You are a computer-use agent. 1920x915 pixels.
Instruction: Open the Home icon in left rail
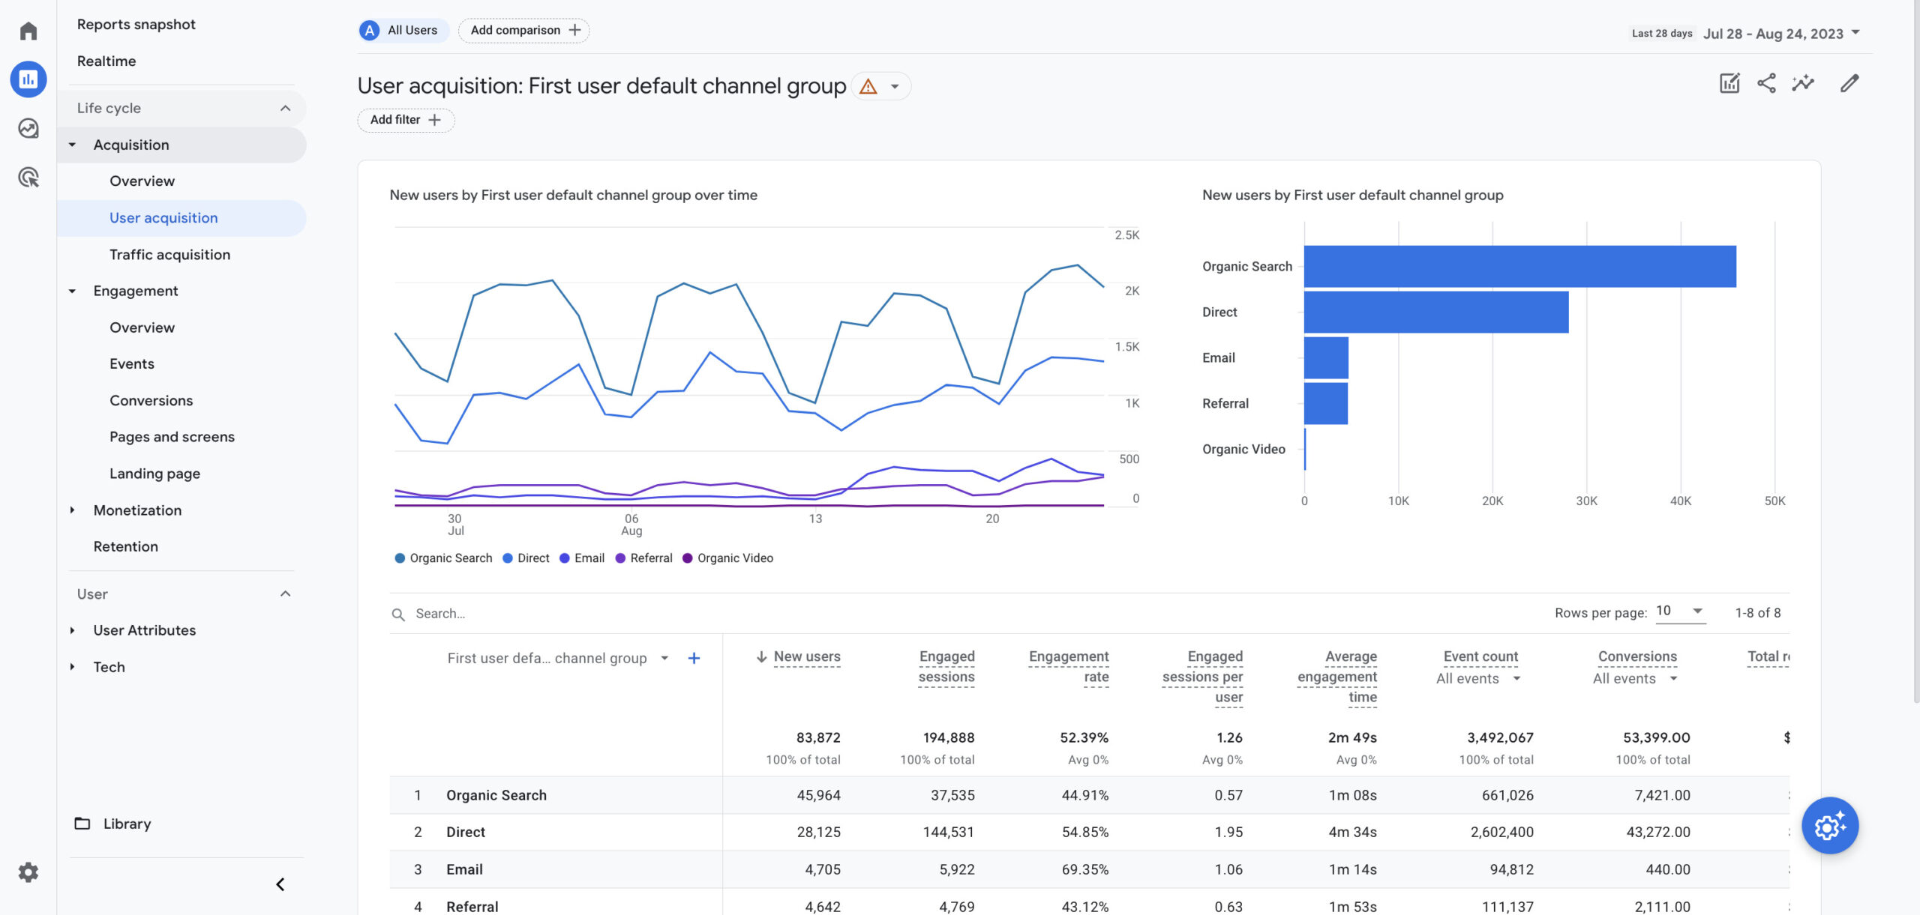[x=28, y=31]
